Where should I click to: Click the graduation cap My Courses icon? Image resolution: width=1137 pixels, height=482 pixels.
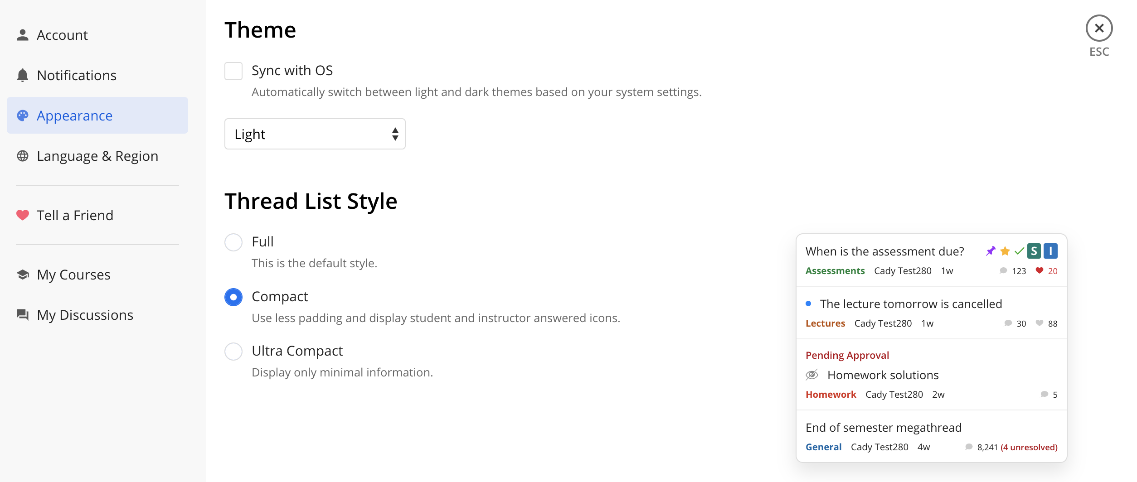[x=22, y=275]
